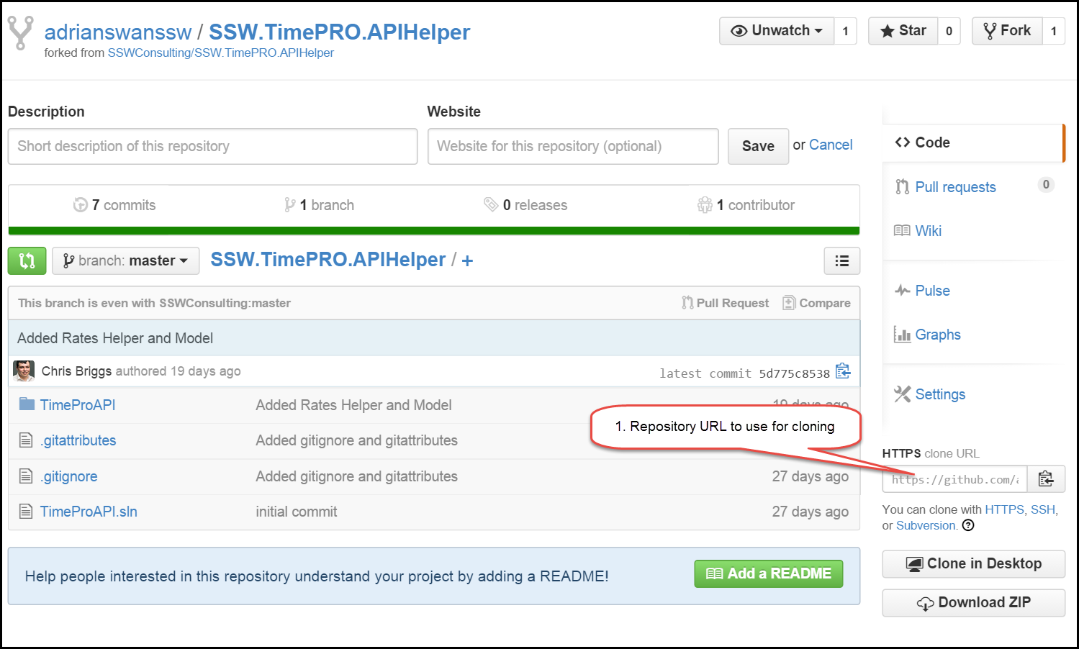
Task: Click 'initial commit' message for TimeProAPI.sln
Action: 297,512
